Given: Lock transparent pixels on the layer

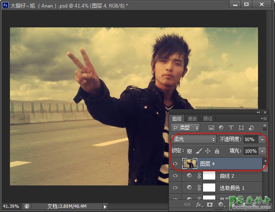Looking at the screenshot, I should [x=190, y=151].
